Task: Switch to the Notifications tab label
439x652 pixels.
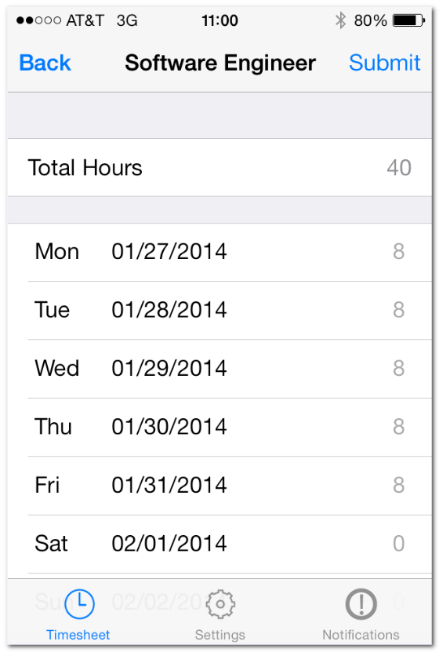Action: 361,635
